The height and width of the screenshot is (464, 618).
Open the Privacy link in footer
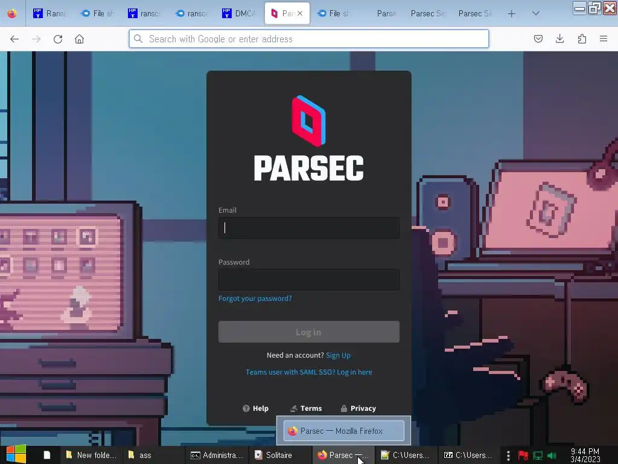tap(358, 408)
